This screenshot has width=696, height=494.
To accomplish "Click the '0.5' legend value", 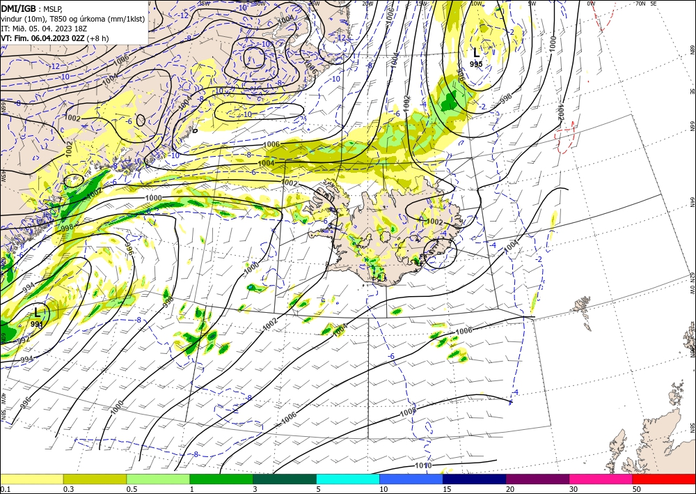I will coord(132,489).
